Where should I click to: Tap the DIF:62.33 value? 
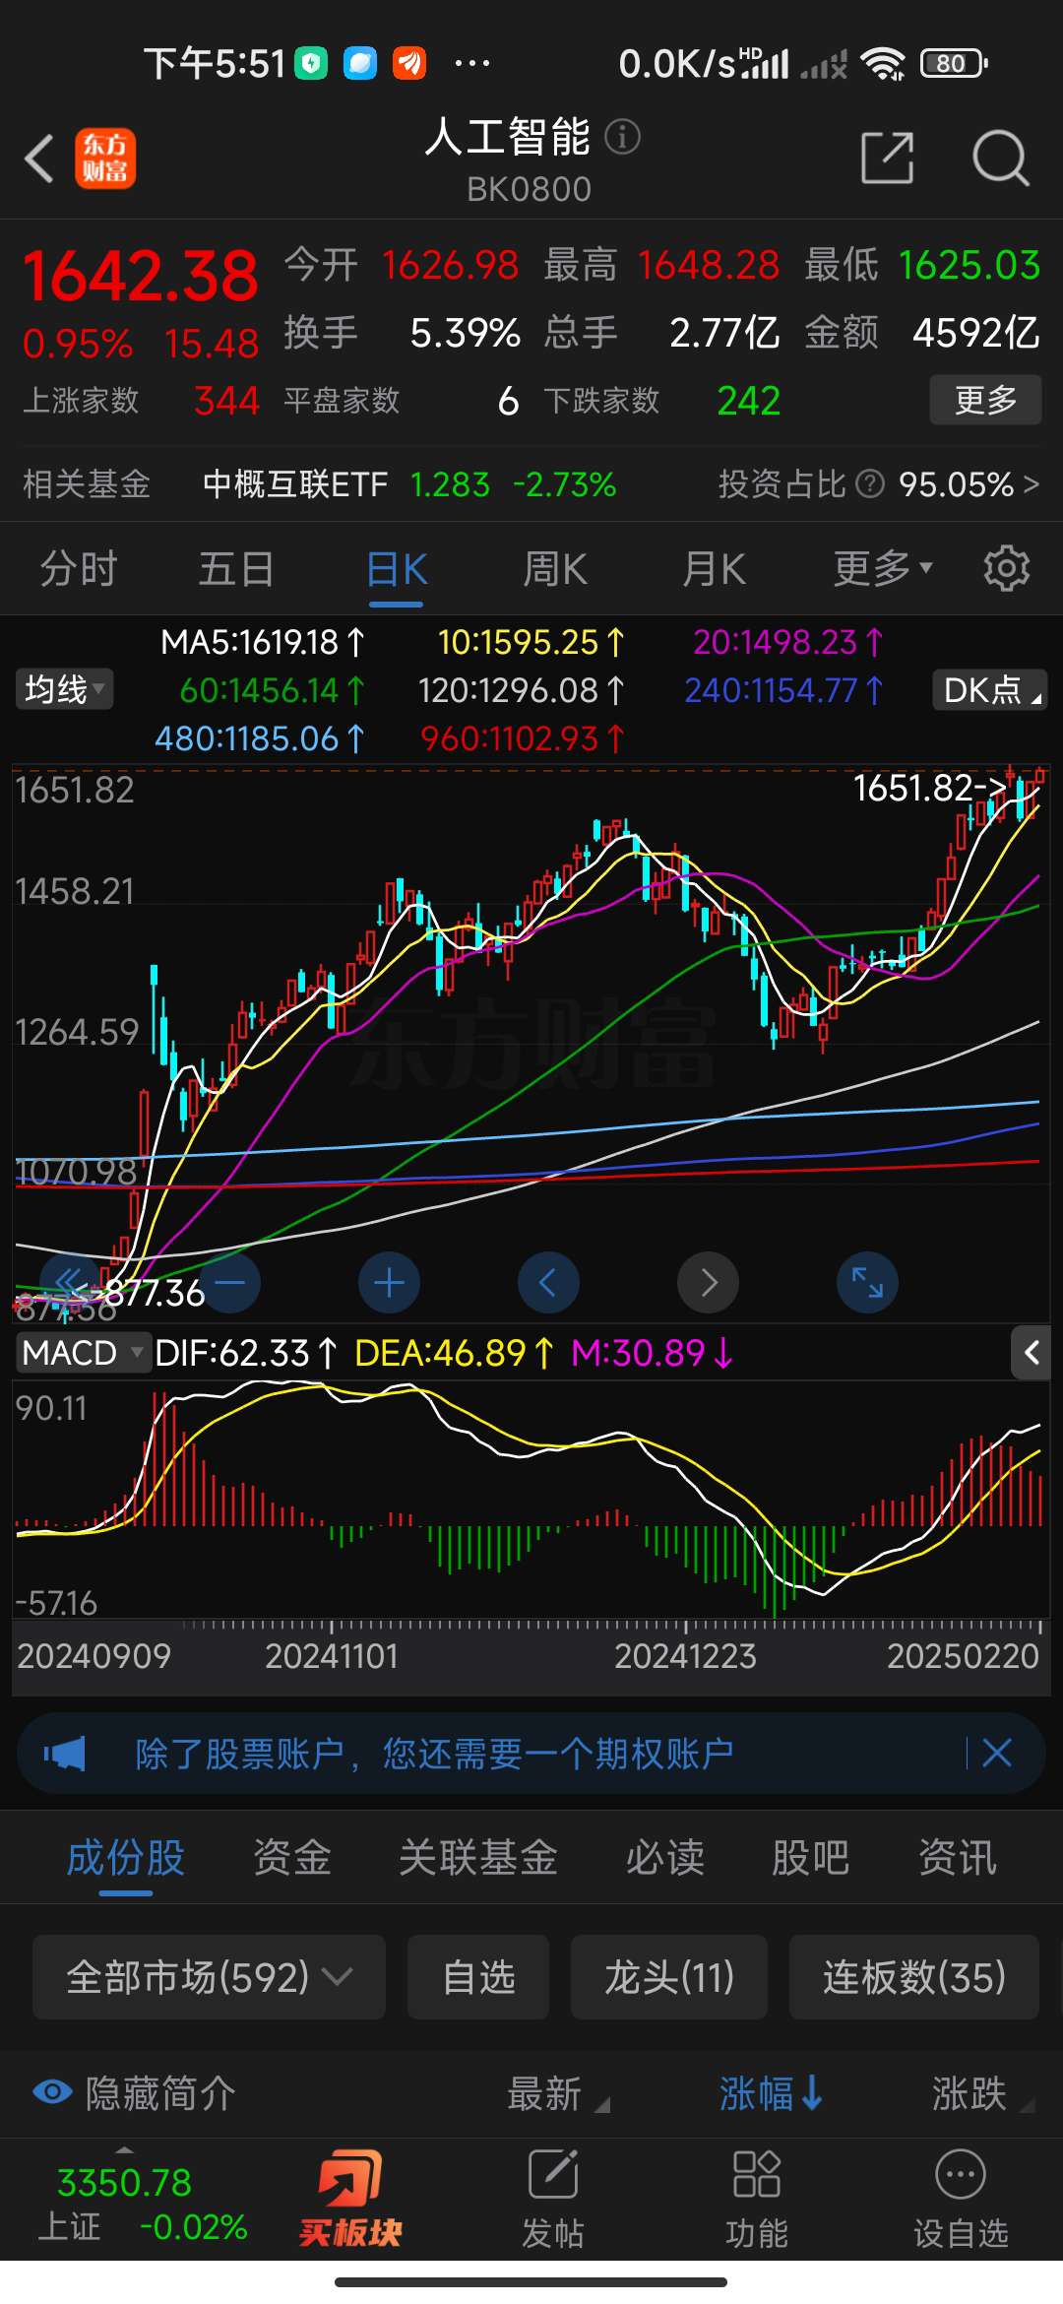(246, 1353)
